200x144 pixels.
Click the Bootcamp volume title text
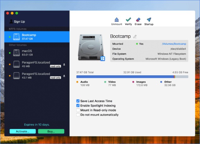point(120,36)
